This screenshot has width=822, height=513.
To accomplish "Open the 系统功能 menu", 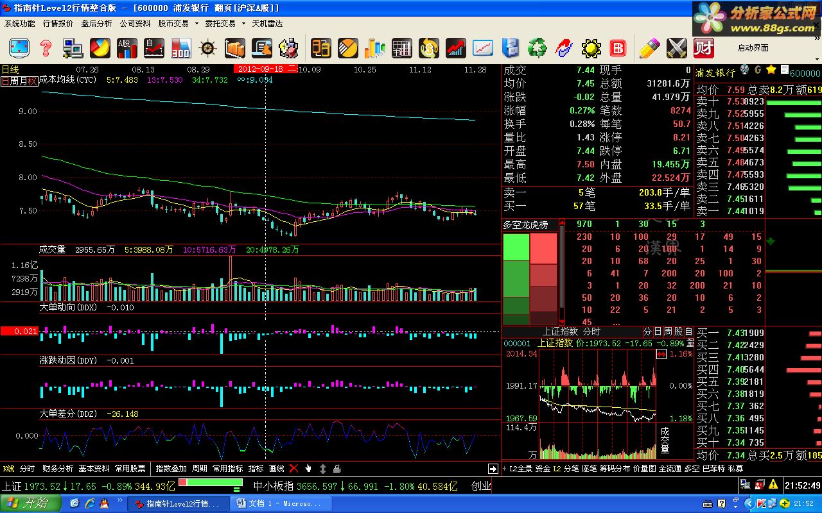I will pyautogui.click(x=20, y=24).
